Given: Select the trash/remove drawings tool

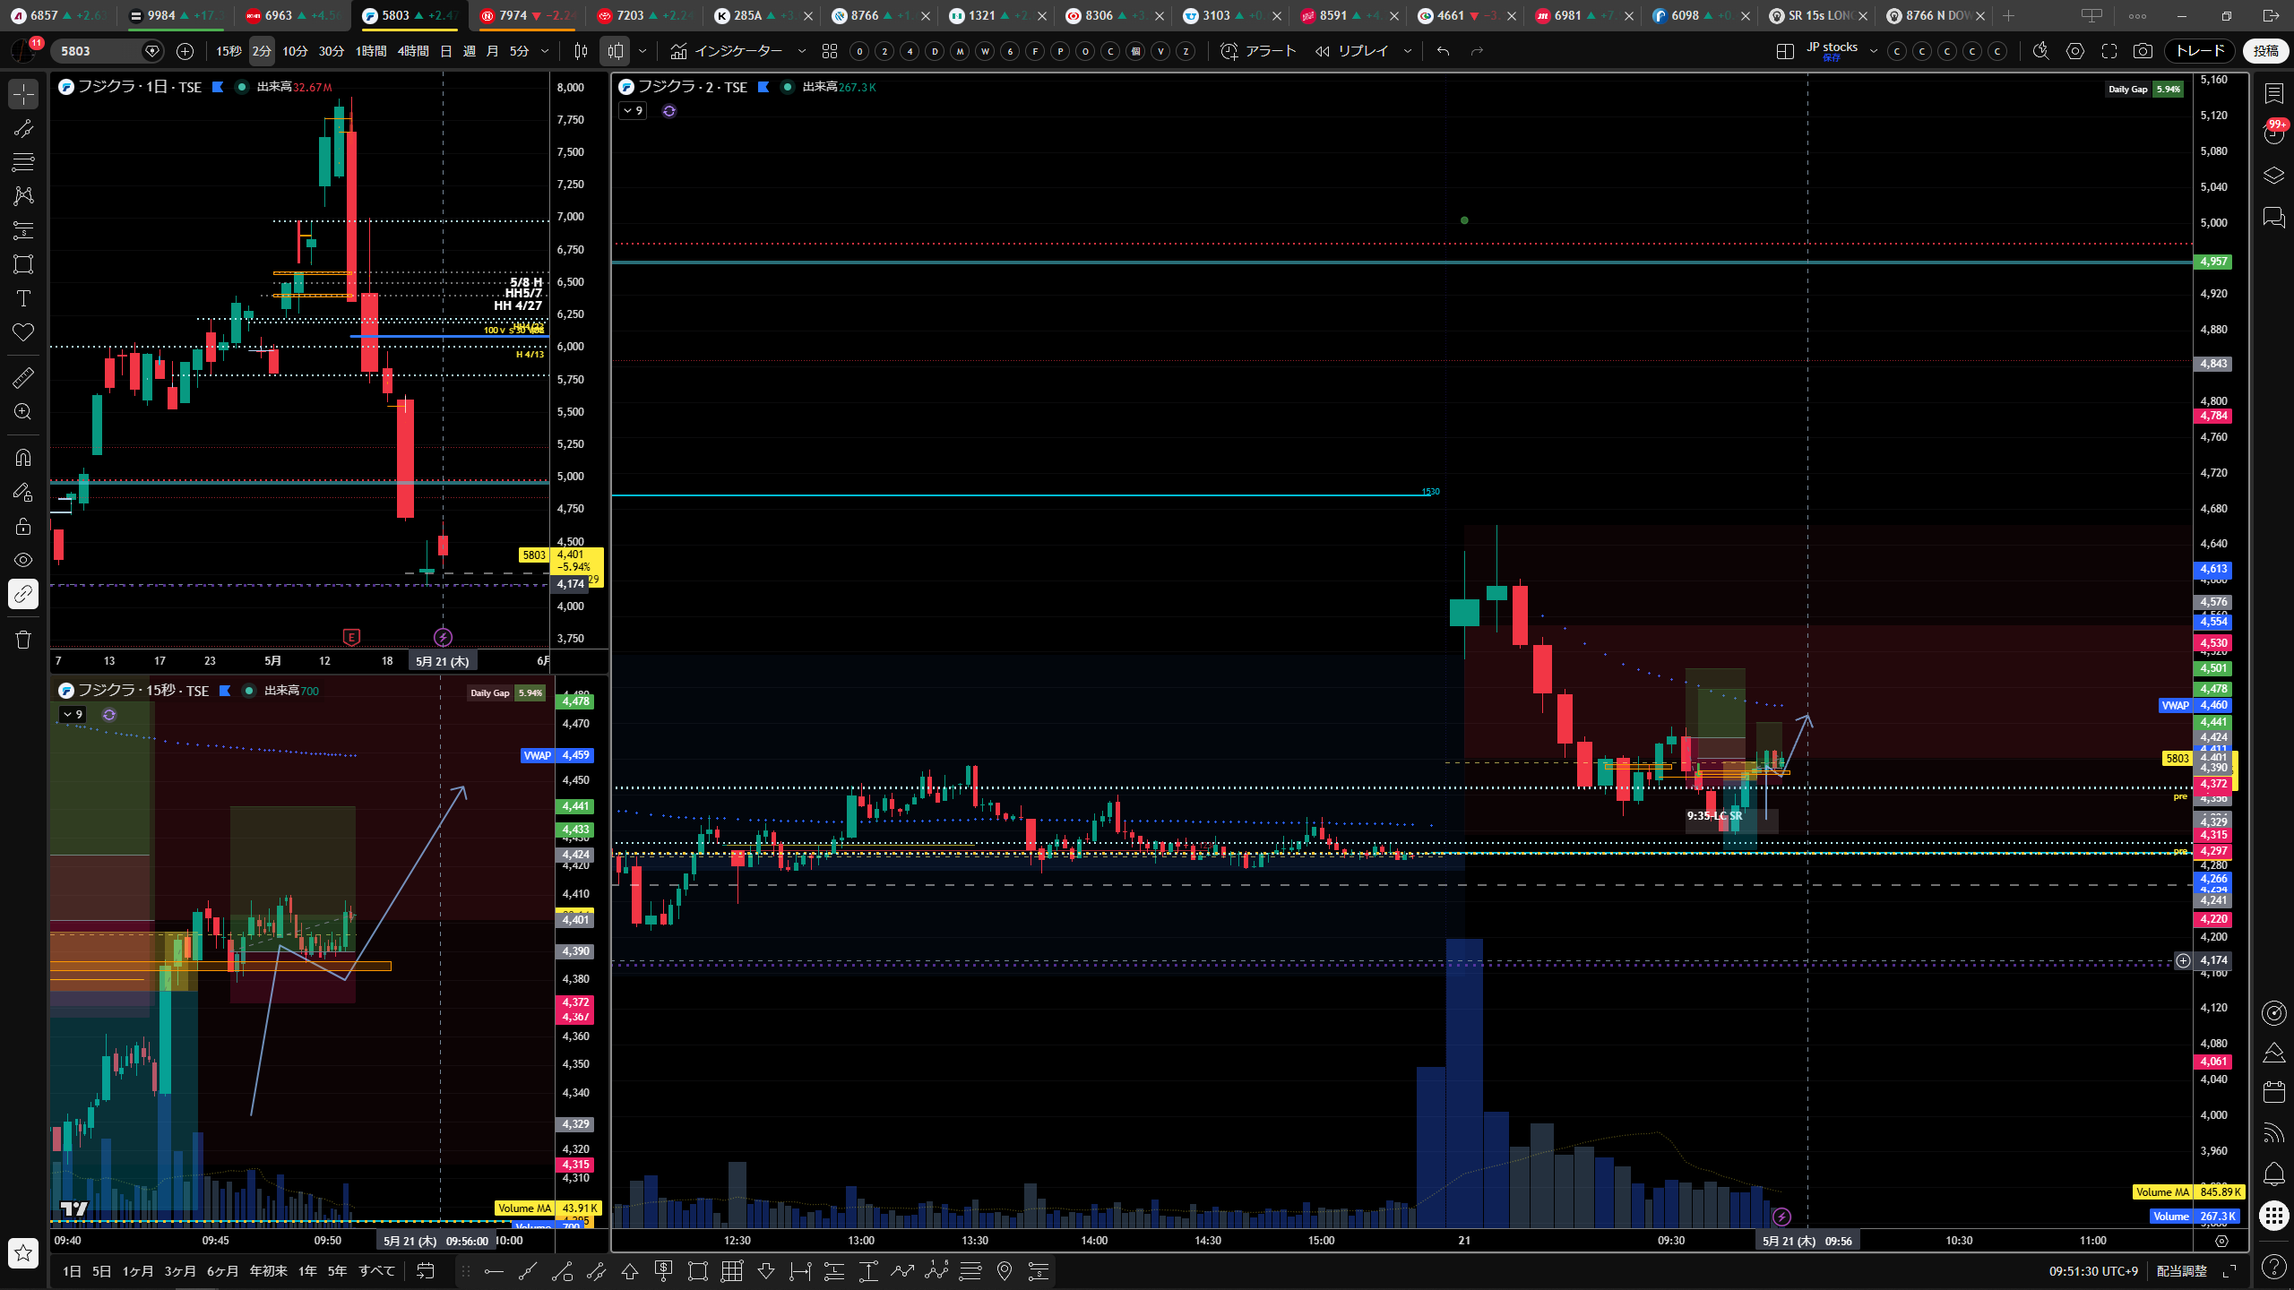Looking at the screenshot, I should click(23, 640).
